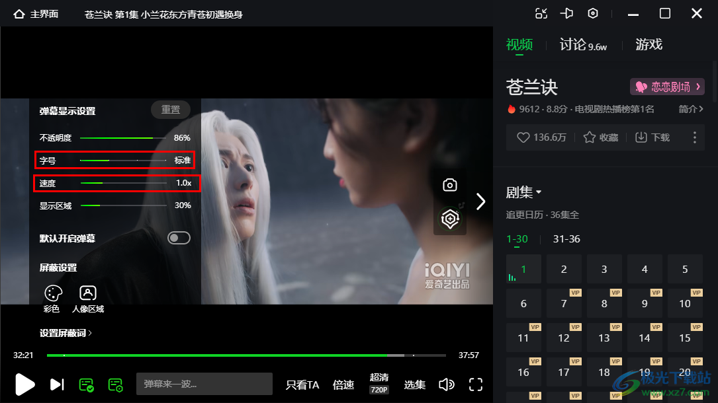Switch to the 视频 tab
The height and width of the screenshot is (403, 718).
pos(519,45)
